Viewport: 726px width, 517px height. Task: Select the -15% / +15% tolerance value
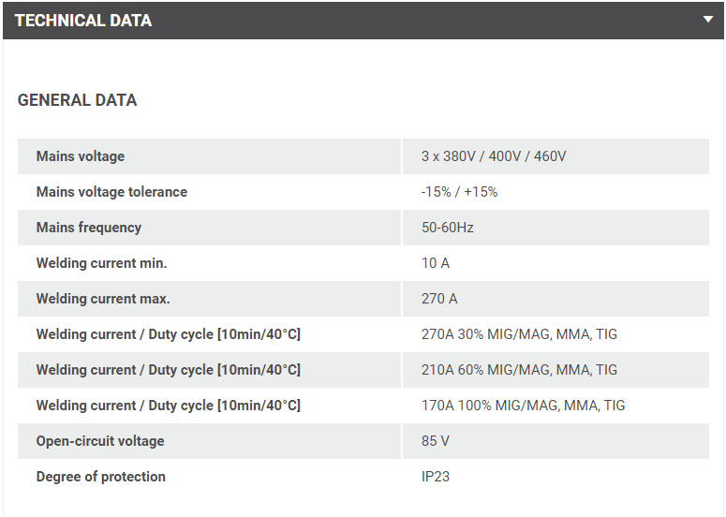[x=460, y=192]
